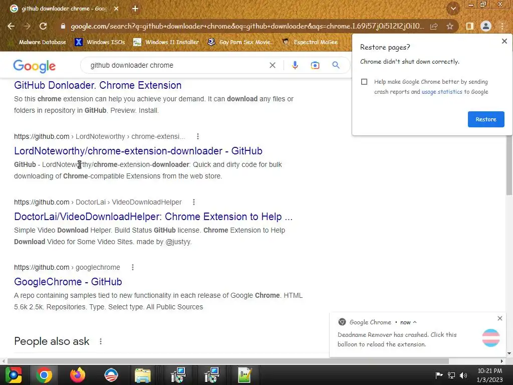Open the Start menu button
Viewport: 513px width, 385px height.
[x=13, y=375]
